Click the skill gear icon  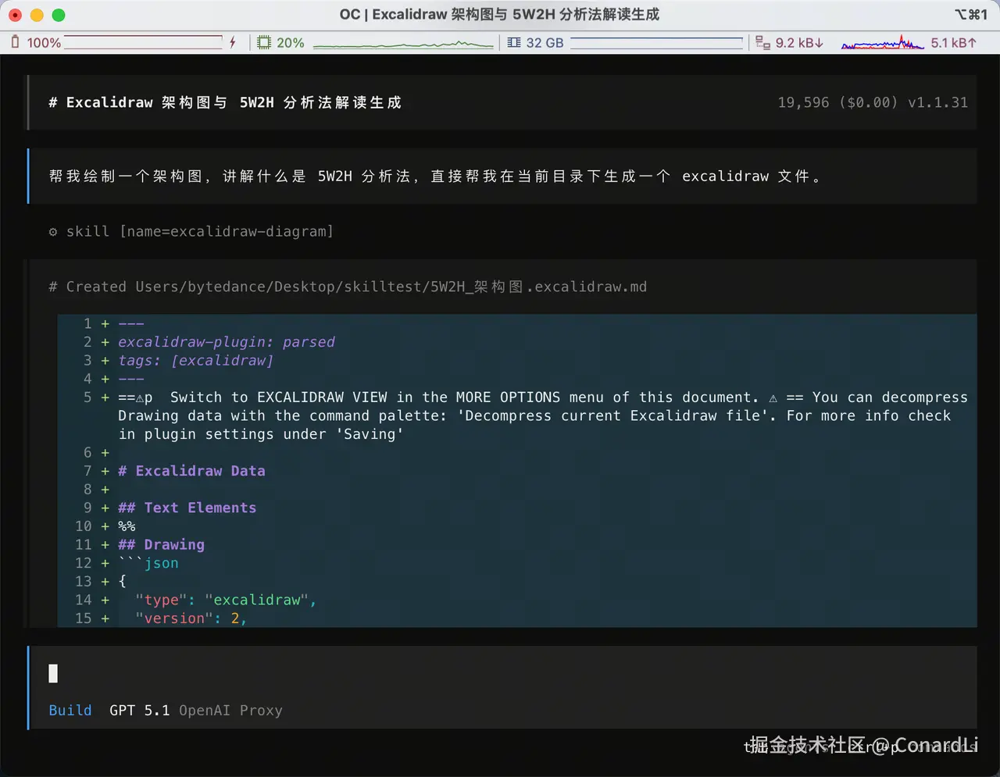click(x=53, y=231)
